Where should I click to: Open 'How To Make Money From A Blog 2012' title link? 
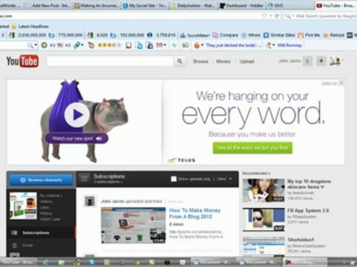coord(194,214)
